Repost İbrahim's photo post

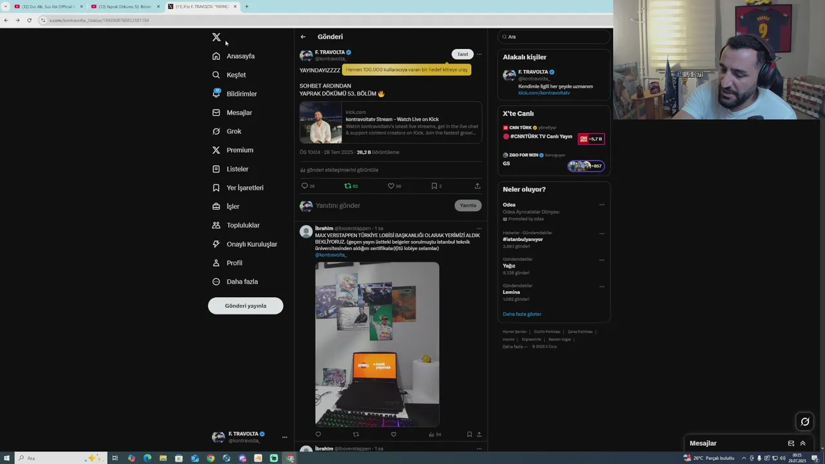(x=356, y=434)
